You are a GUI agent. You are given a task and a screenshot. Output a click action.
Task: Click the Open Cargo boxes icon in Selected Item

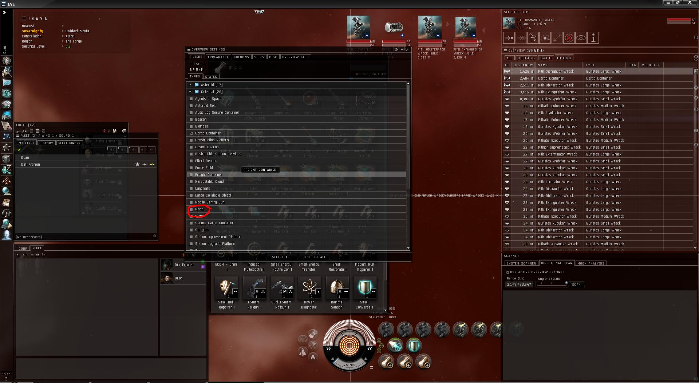point(533,38)
